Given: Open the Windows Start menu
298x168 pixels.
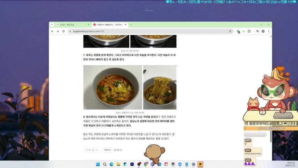Looking at the screenshot, I should click(98, 164).
